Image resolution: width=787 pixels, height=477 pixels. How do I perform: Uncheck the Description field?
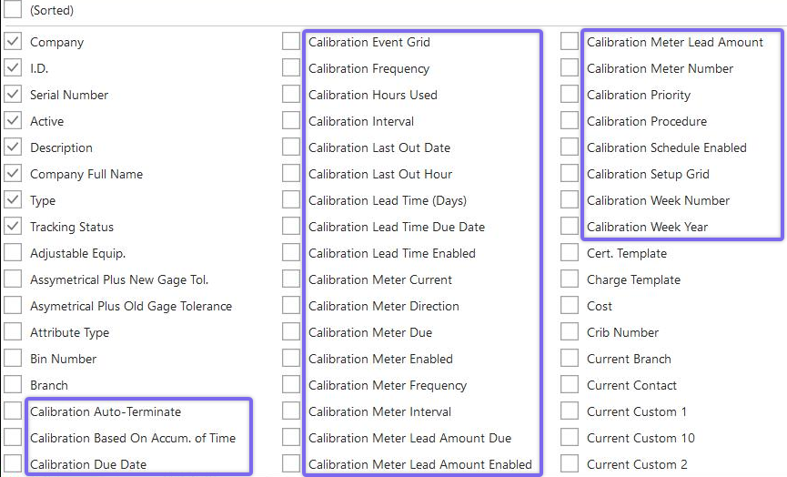click(13, 147)
